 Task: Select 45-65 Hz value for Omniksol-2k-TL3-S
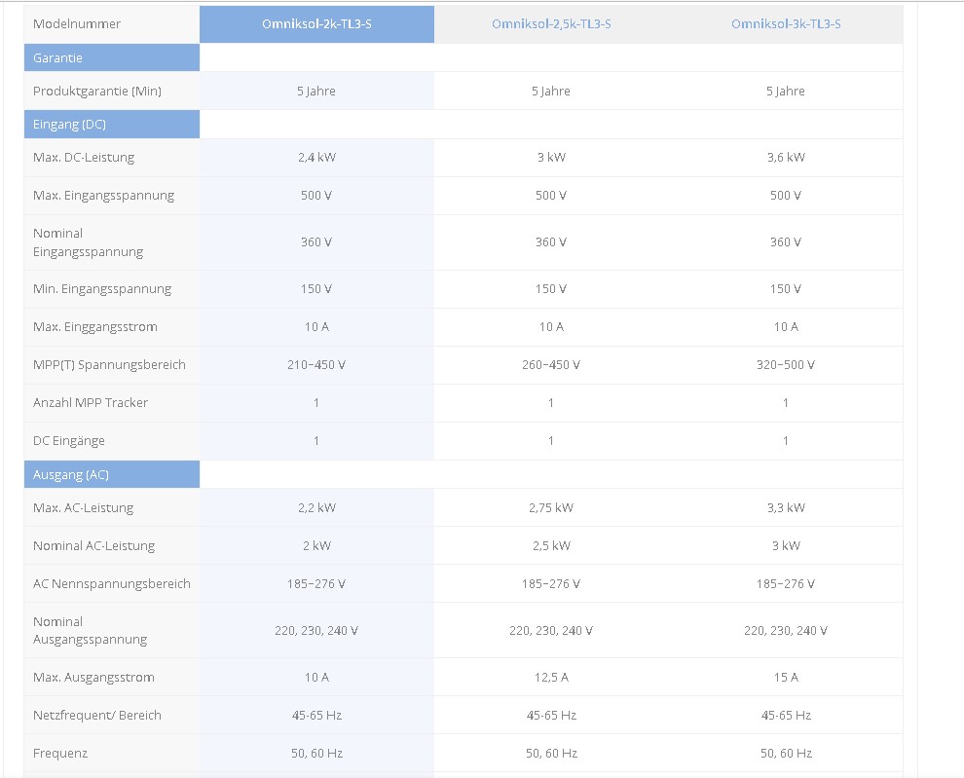(316, 716)
